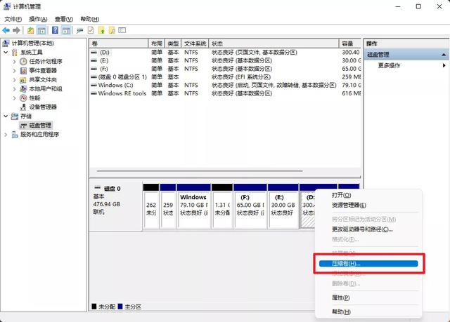450x322 pixels.
Task: Choose 属性(P) in context menu
Action: [368, 297]
